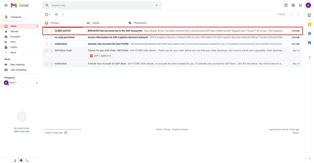Add a new Hangouts chat plus

coord(37,83)
